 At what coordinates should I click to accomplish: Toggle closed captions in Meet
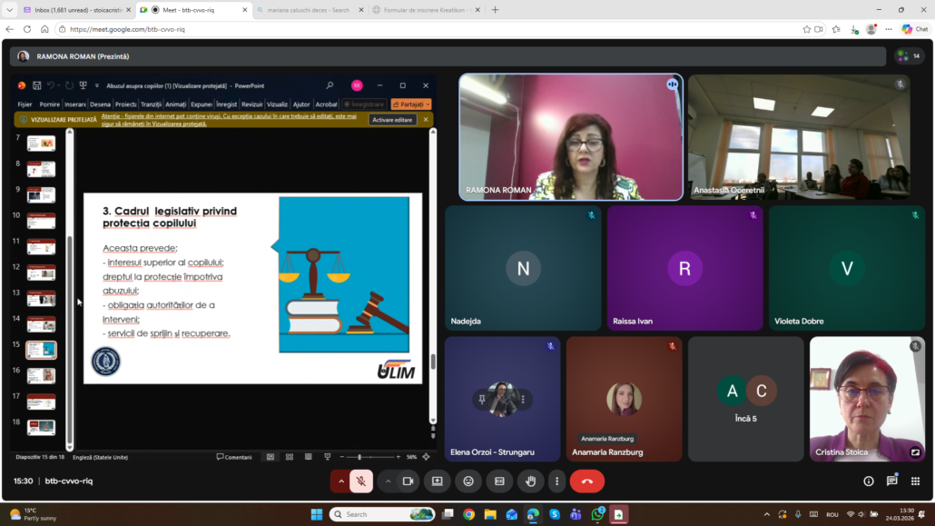499,481
